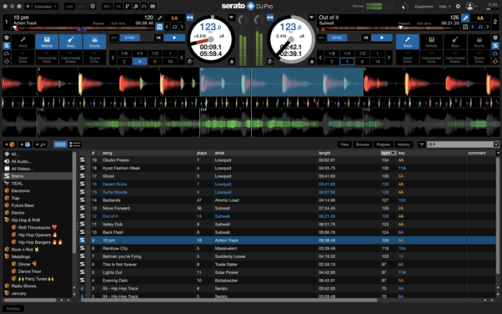
Task: Toggle the Link button
Action: (x=70, y=6)
